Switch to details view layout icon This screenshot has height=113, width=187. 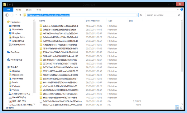177,108
